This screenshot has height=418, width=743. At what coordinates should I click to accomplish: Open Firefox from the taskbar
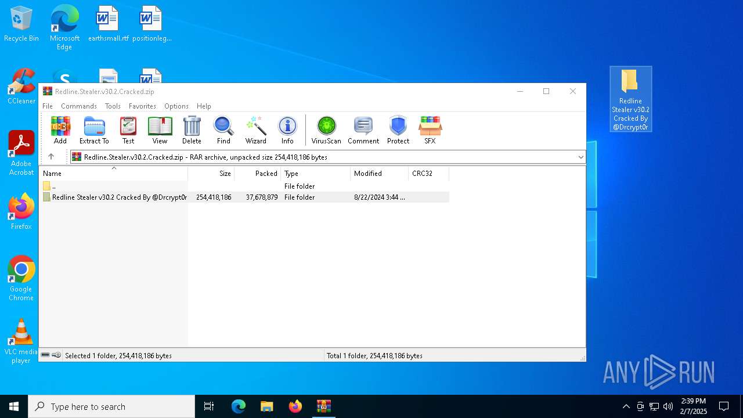tap(295, 406)
